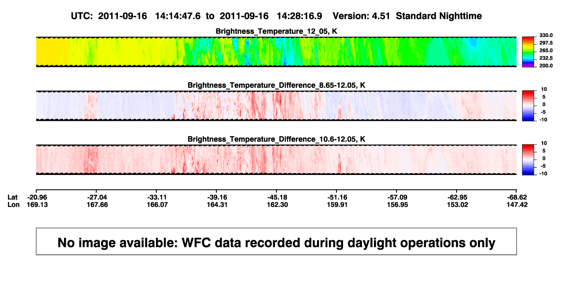This screenshot has height=294, width=574.
Task: Click the 330.0 colorbar label
Action: click(x=547, y=35)
